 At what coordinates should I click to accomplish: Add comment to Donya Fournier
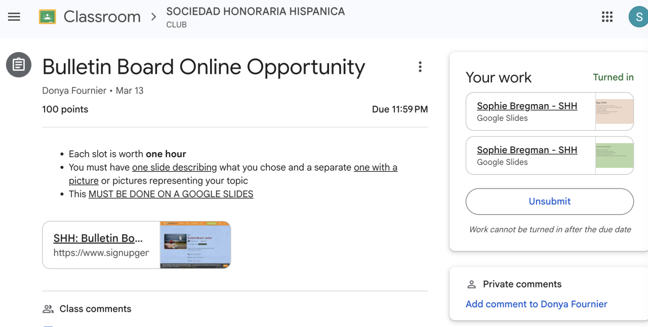[x=536, y=304]
